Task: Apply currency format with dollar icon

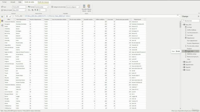Action: 29,10
